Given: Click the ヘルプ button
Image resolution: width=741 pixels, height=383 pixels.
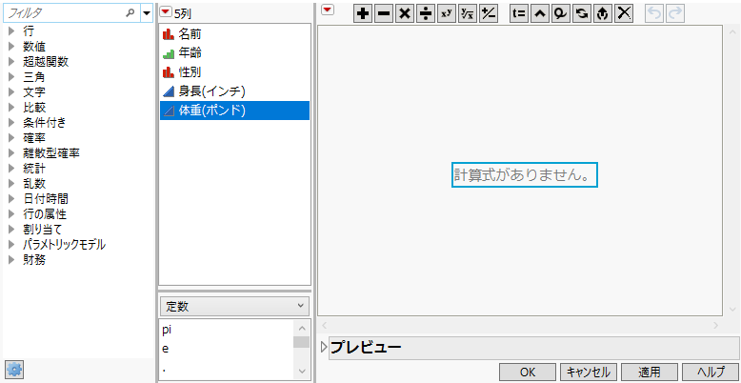Looking at the screenshot, I should coord(711,373).
